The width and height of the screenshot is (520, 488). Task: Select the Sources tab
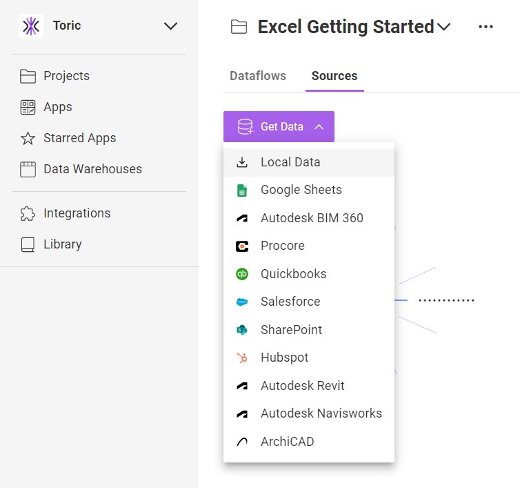point(334,76)
